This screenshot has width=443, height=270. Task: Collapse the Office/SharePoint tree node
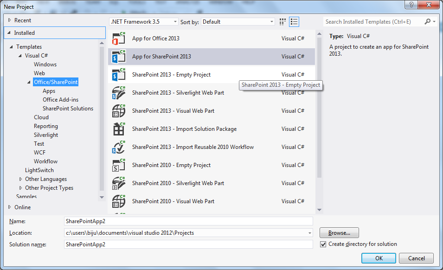coord(29,82)
